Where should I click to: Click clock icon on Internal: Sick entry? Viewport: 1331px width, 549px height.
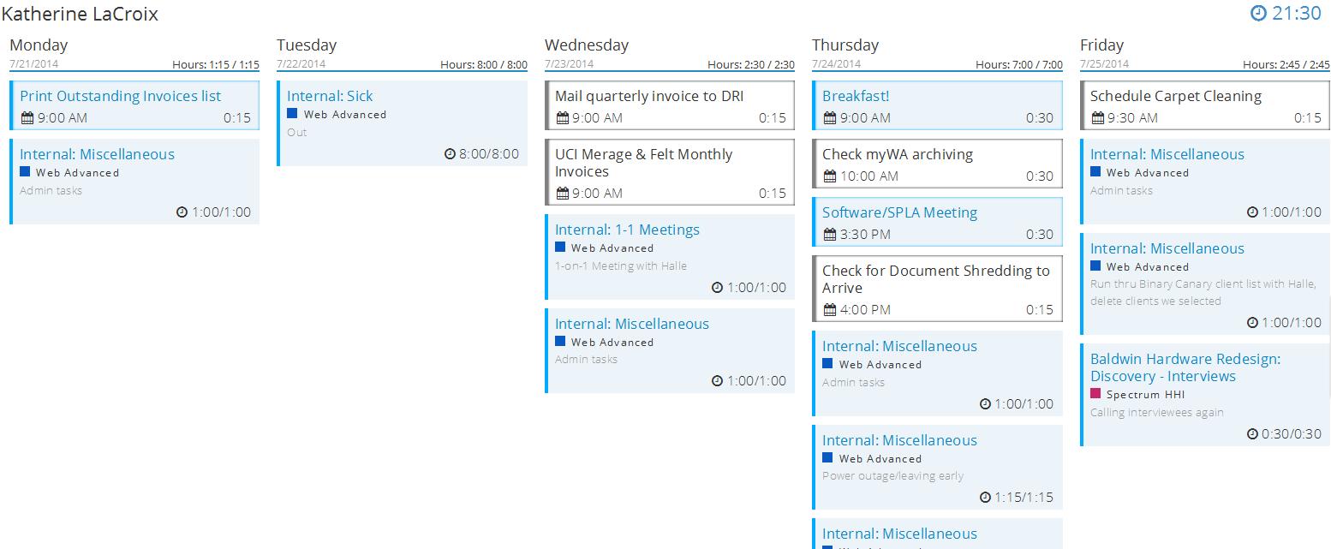coord(451,154)
